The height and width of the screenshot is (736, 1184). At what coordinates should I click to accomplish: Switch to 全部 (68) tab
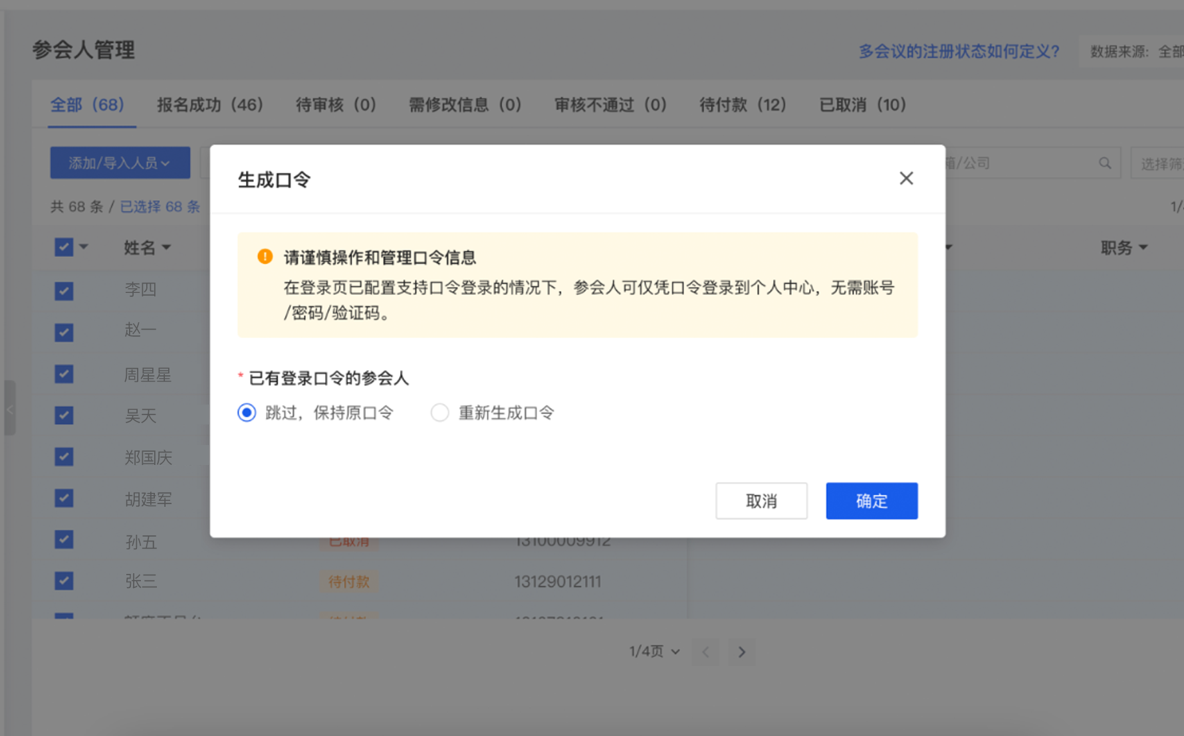pos(88,105)
